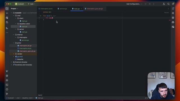Open the Add Configuration dropdown

pyautogui.click(x=134, y=4)
